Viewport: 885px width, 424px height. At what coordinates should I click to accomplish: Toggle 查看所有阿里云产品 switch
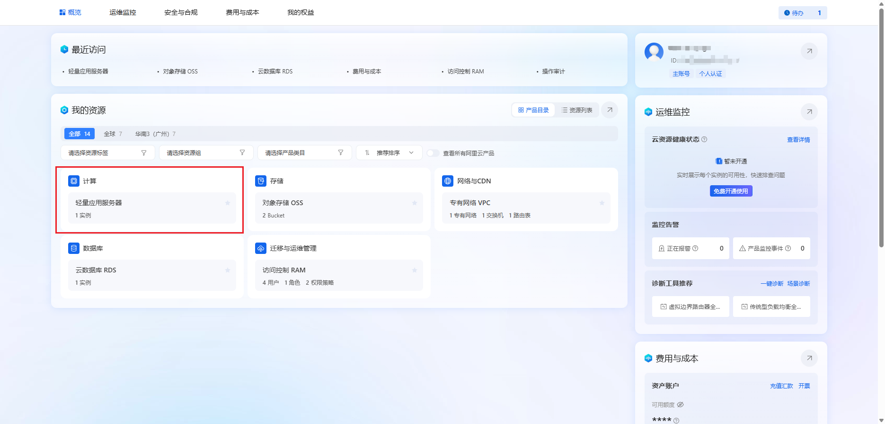(433, 153)
